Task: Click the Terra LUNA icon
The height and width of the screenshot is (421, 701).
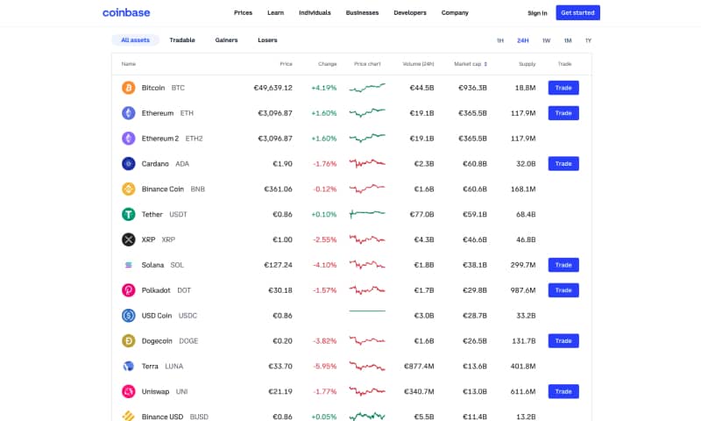Action: click(x=128, y=366)
